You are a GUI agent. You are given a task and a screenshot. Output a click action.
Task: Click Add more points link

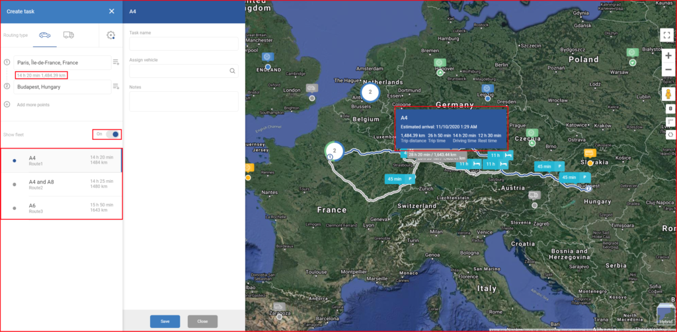(x=33, y=105)
